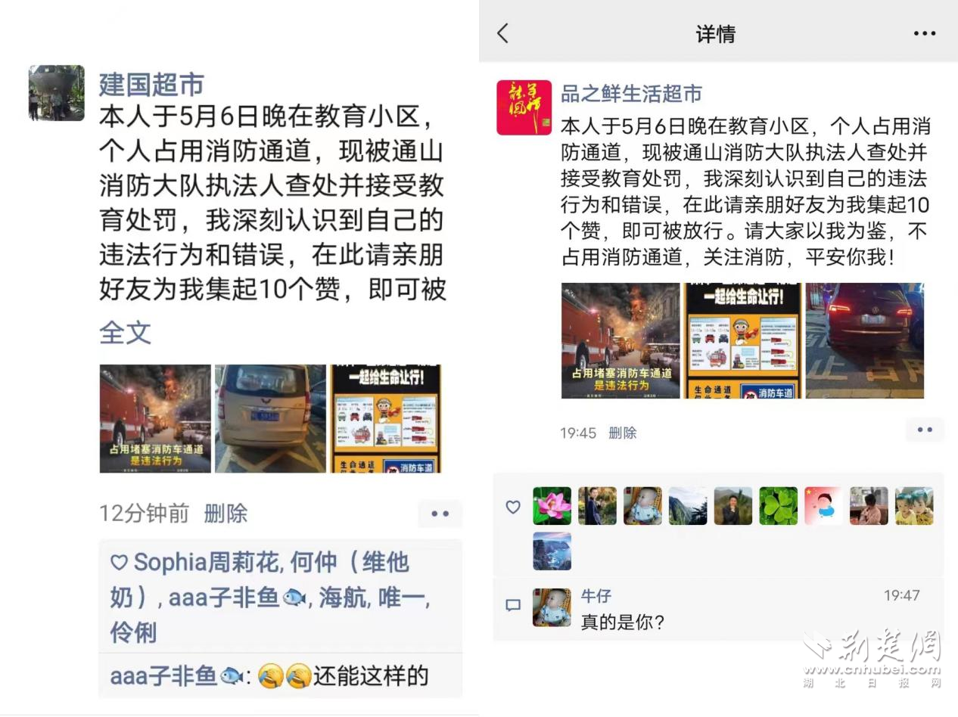Delete the 建国超市 post via 删除
Image resolution: width=958 pixels, height=717 pixels.
click(226, 514)
